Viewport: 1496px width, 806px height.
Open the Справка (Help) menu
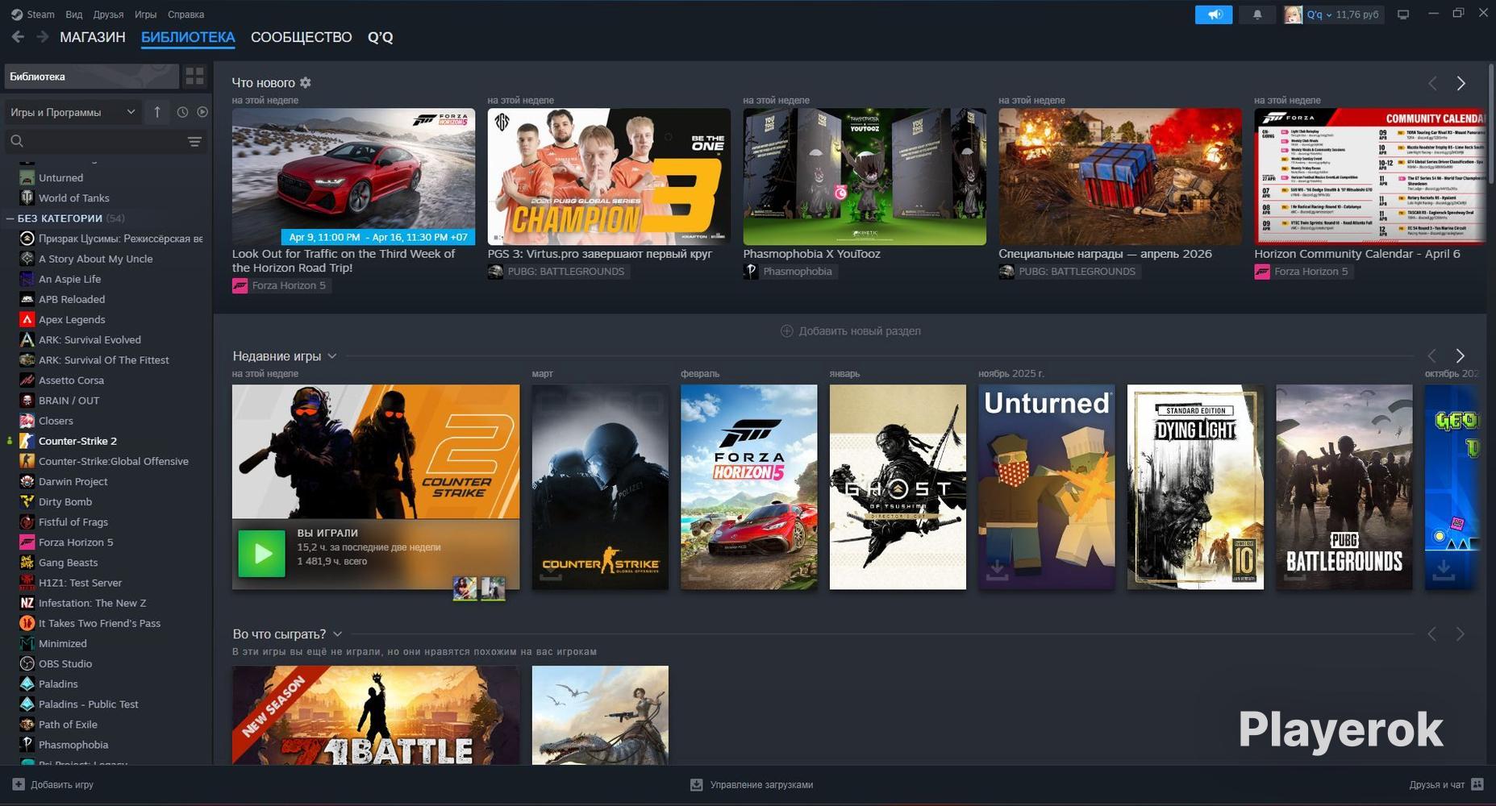pos(185,15)
